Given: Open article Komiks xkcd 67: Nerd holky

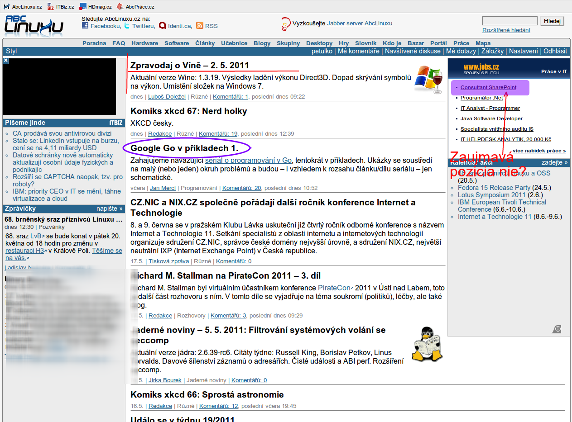Looking at the screenshot, I should 189,111.
